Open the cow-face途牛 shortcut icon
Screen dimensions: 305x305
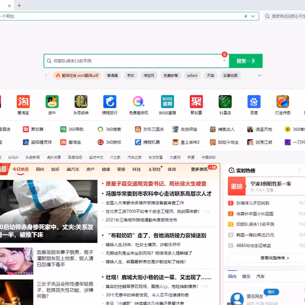52,101
